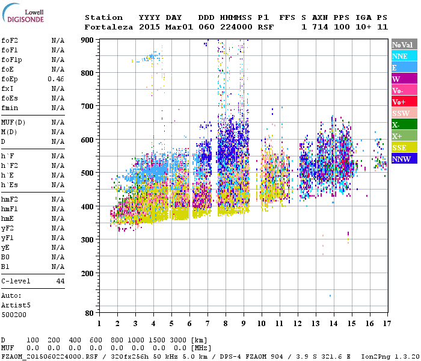This screenshot has width=421, height=361.
Task: Click the h`F2 parameter label
Action: tap(10, 165)
